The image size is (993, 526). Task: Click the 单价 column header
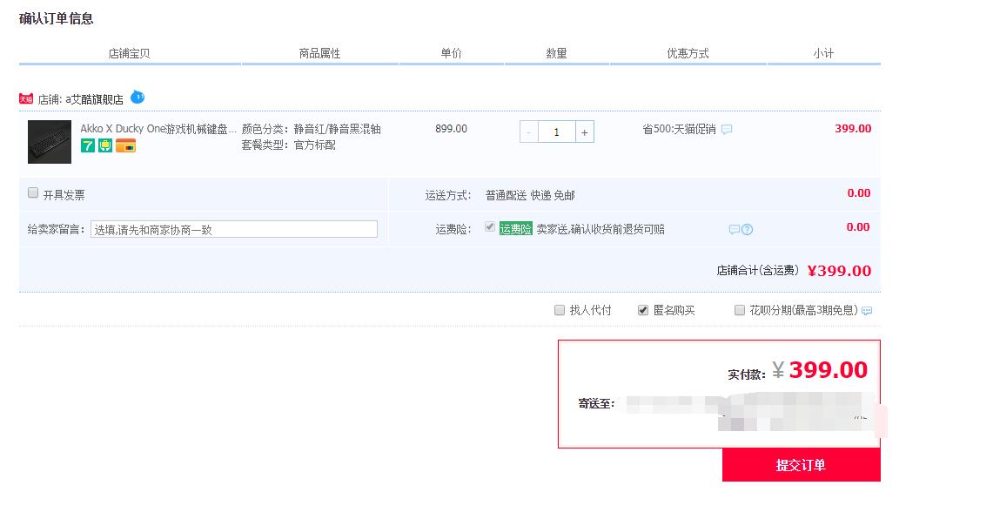452,53
